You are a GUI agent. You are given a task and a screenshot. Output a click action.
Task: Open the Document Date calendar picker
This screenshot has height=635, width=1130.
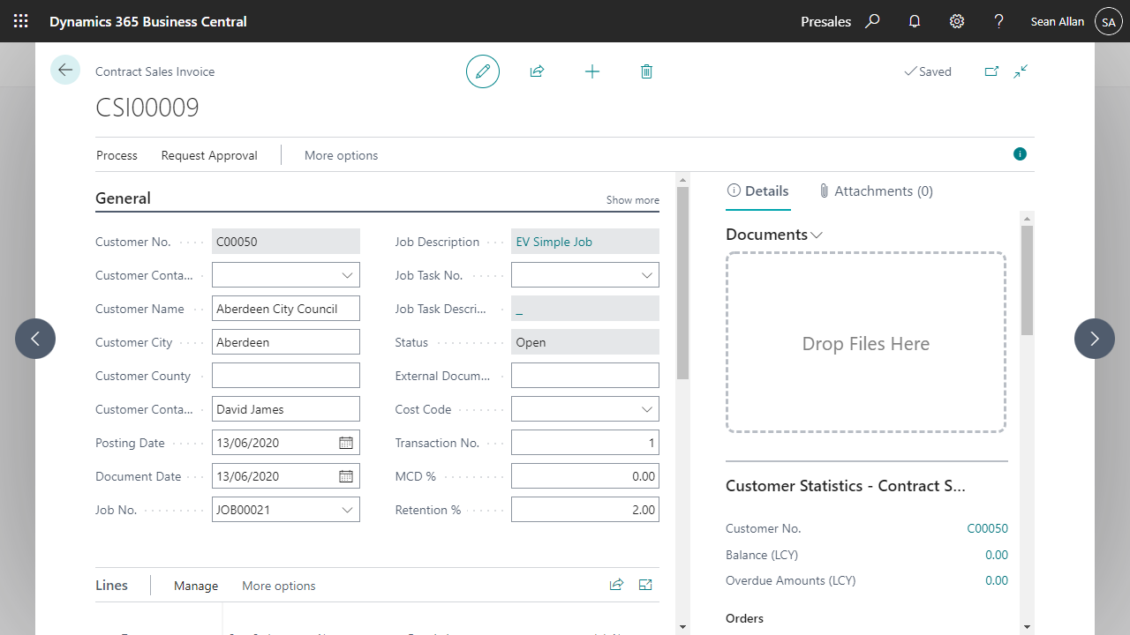346,476
